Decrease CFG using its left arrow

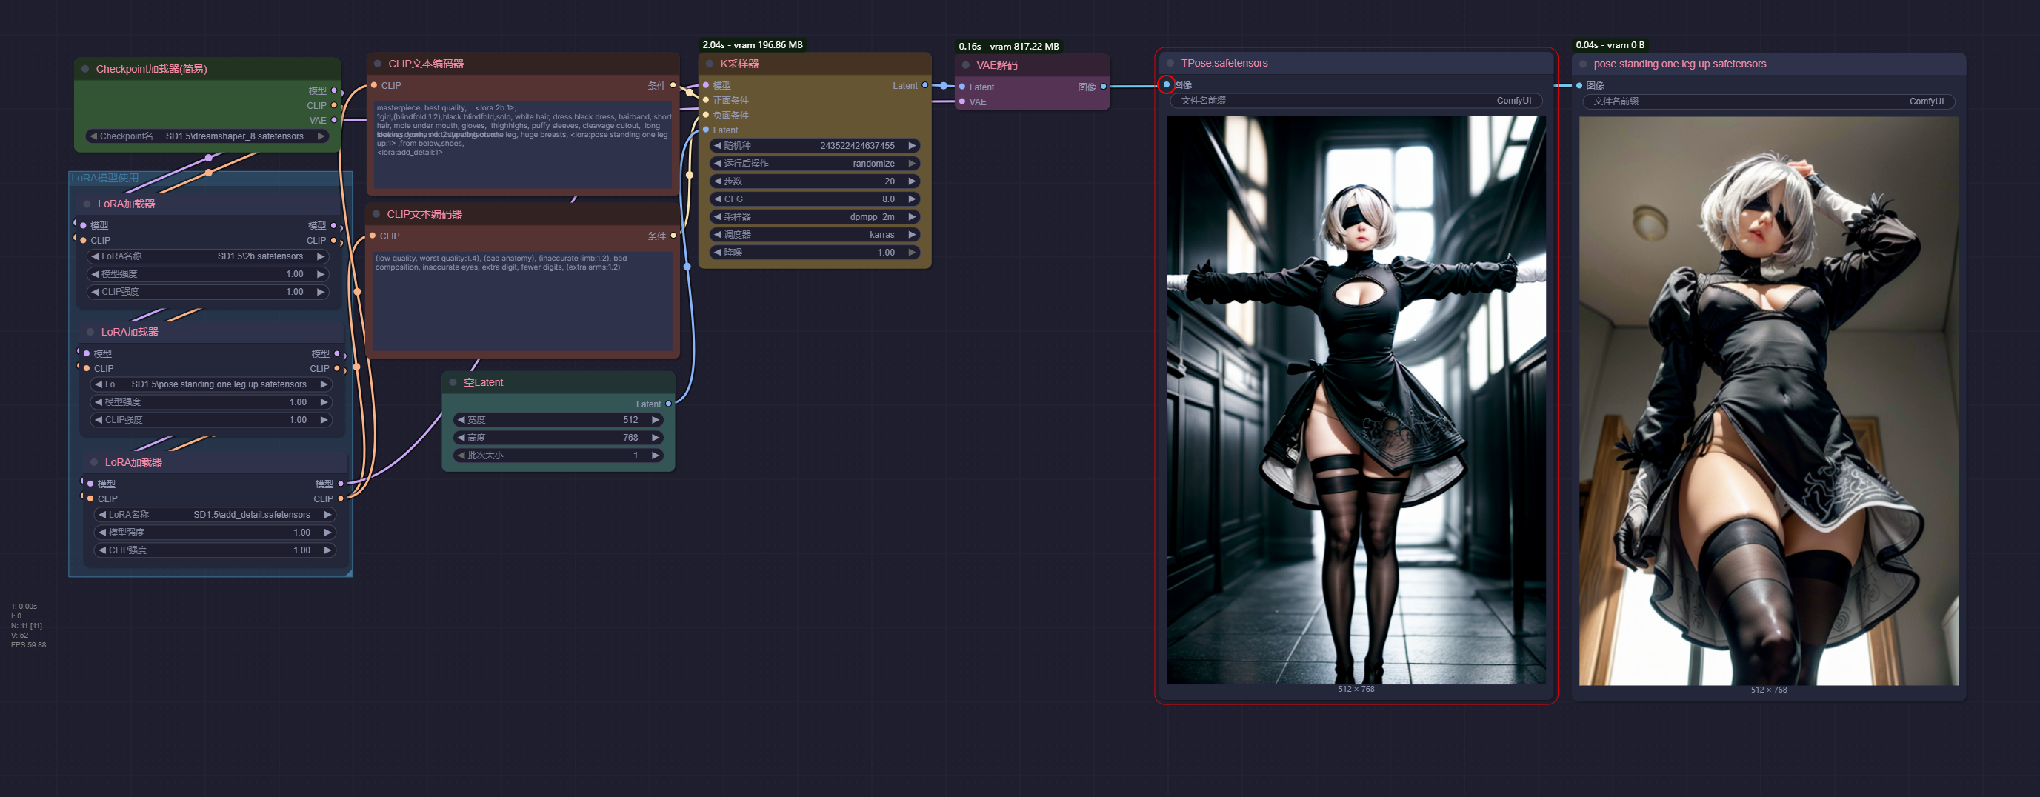tap(718, 199)
